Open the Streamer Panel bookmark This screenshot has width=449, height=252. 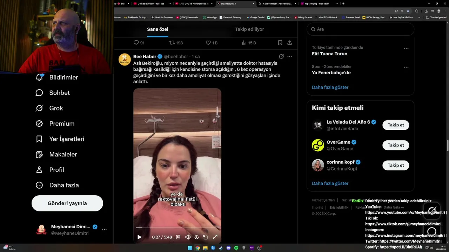(350, 17)
